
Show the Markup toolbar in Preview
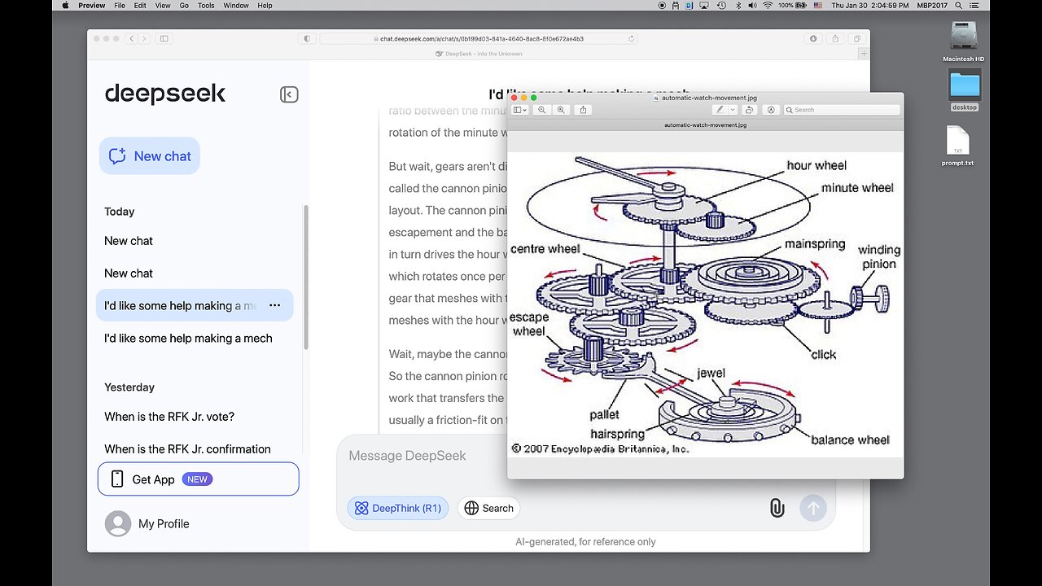[770, 110]
